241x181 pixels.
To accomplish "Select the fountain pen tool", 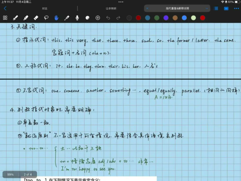I will pyautogui.click(x=15, y=17).
